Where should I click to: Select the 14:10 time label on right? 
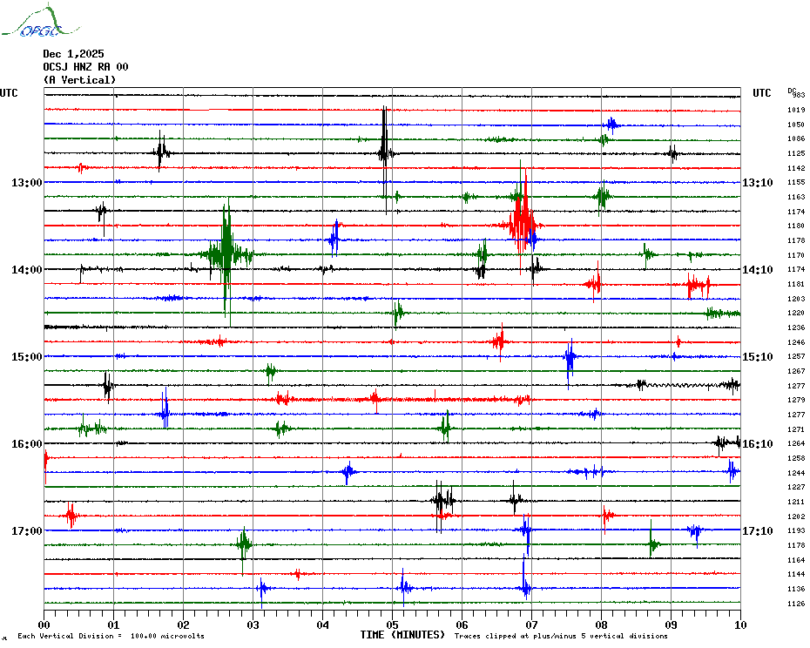pyautogui.click(x=757, y=270)
